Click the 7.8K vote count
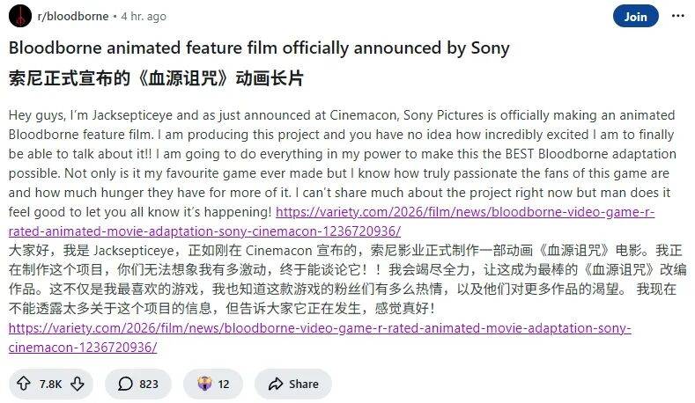This screenshot has height=403, width=695. [51, 384]
